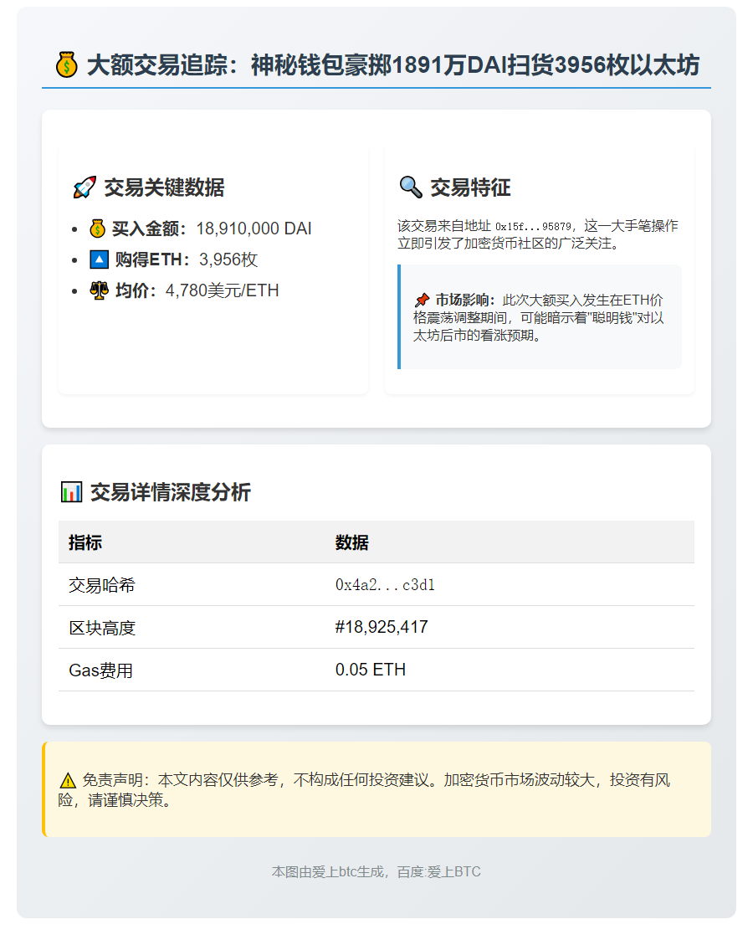
Task: Click the 18,910,000 DAI amount text
Action: tap(254, 229)
